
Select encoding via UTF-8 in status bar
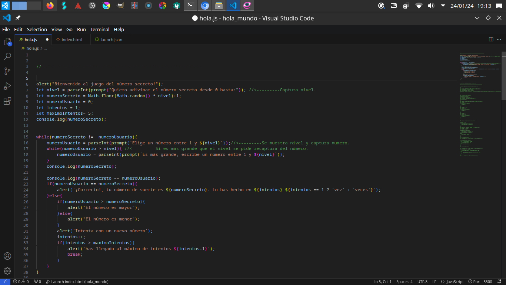tap(422, 282)
